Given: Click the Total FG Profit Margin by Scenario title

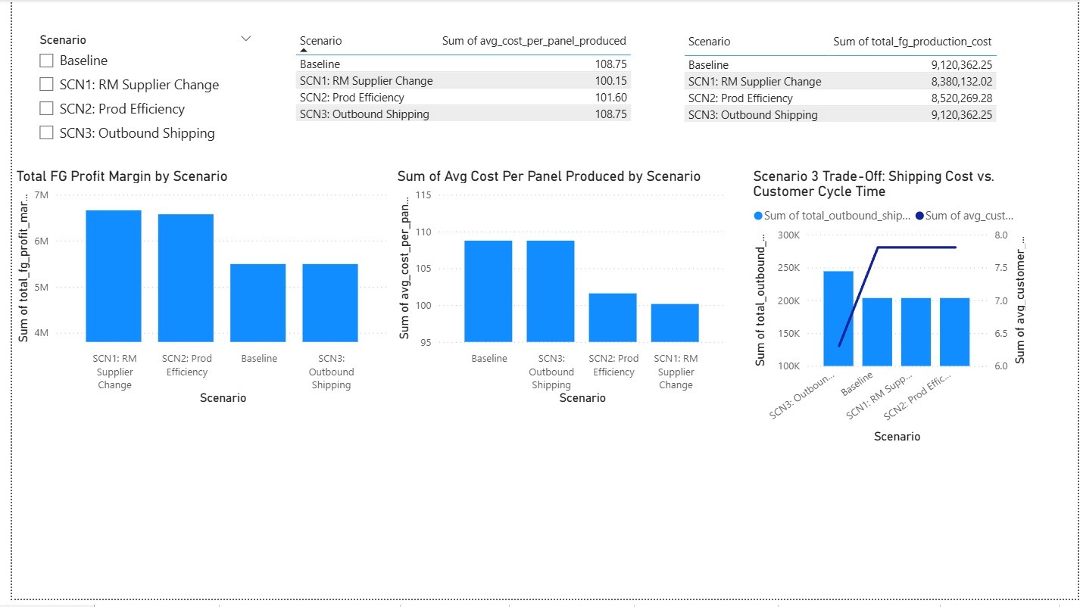Looking at the screenshot, I should point(122,176).
